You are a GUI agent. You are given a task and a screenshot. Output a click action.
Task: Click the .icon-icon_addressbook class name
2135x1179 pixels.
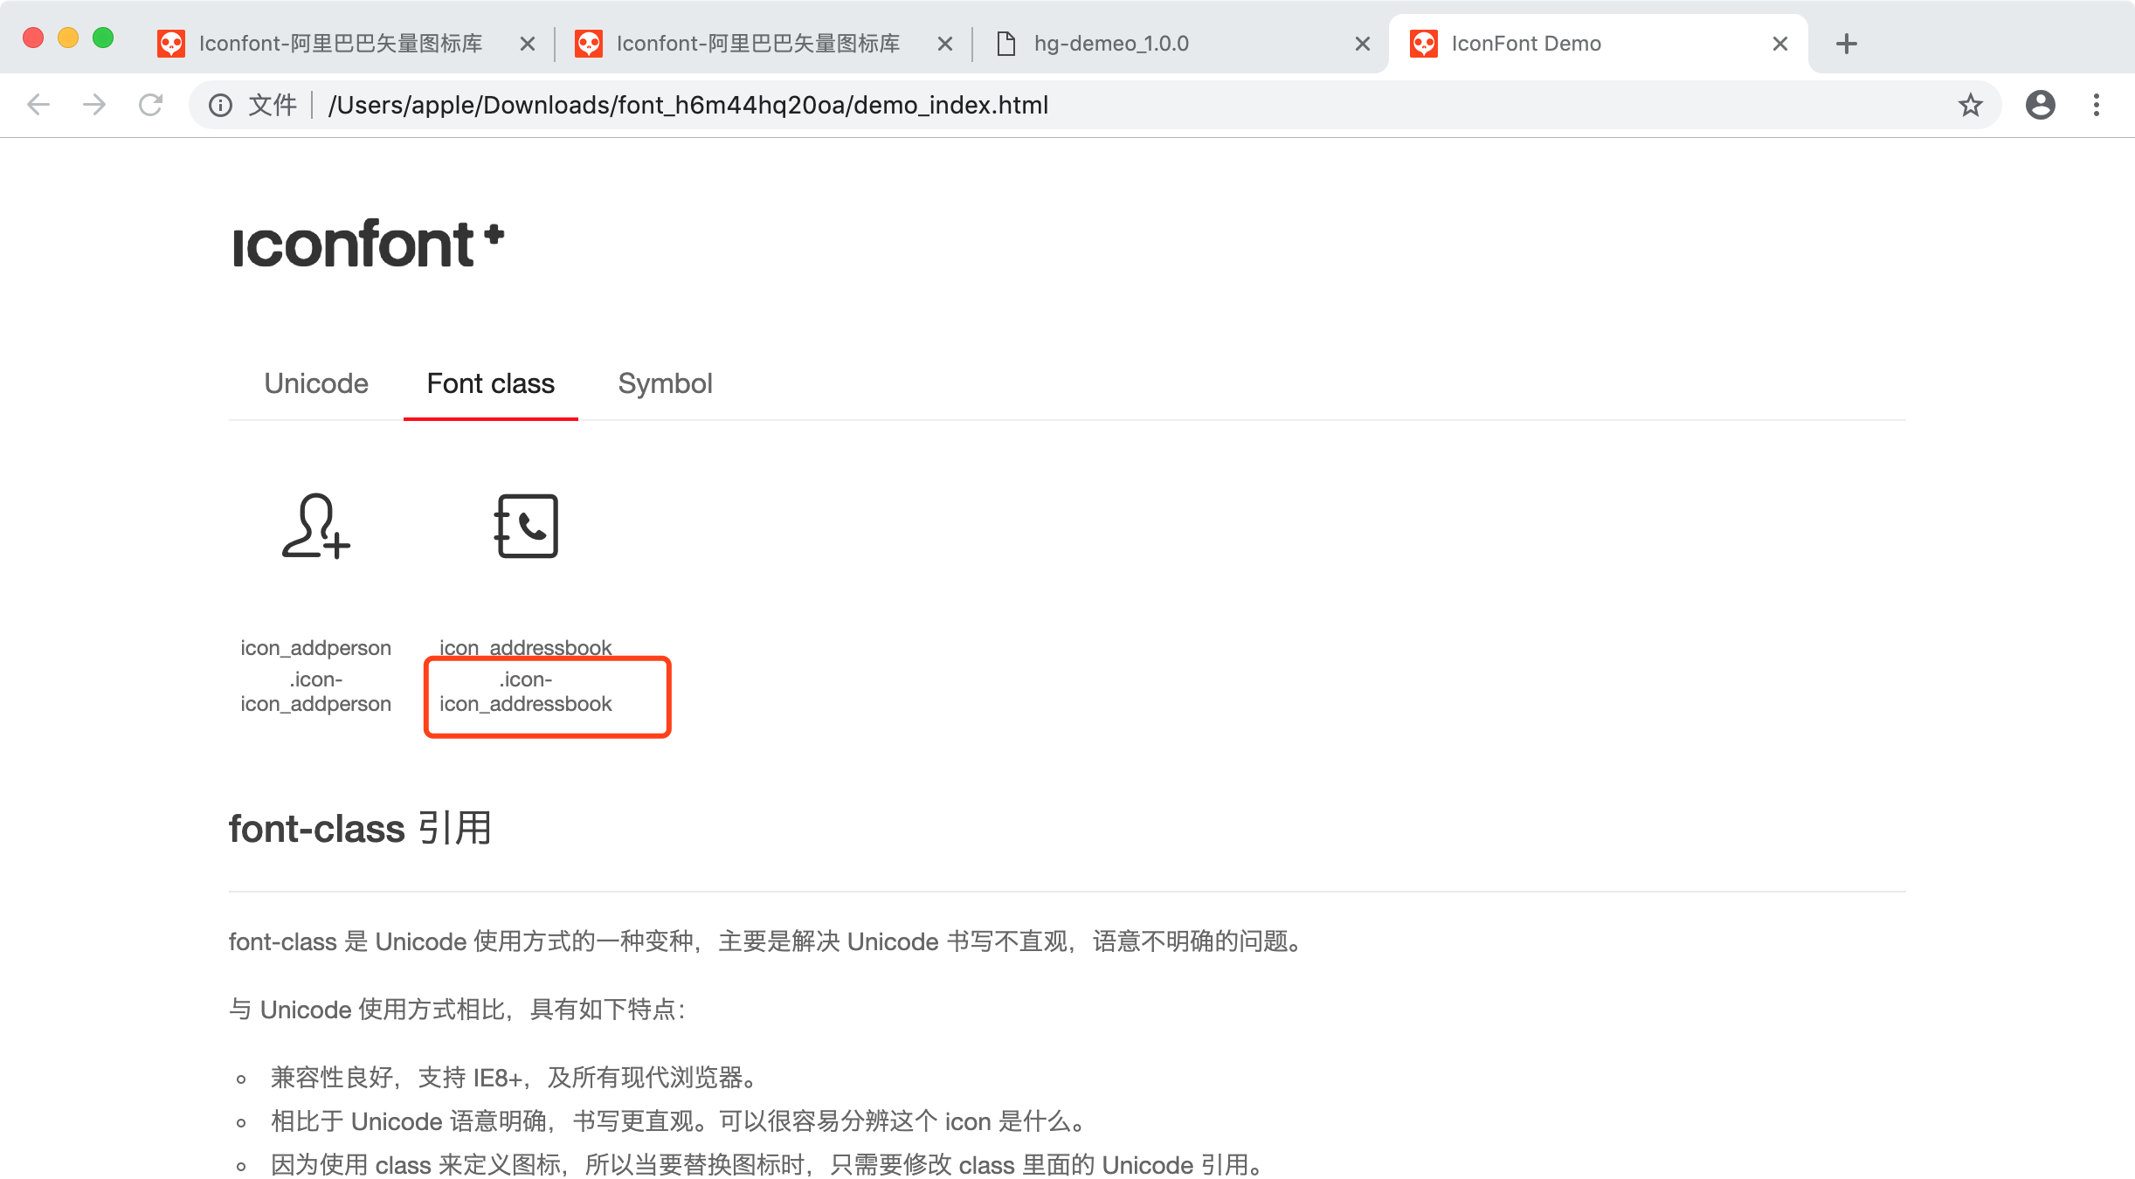[526, 692]
